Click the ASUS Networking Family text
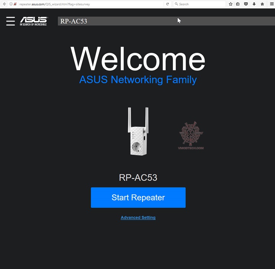The image size is (275, 269). pos(138,80)
